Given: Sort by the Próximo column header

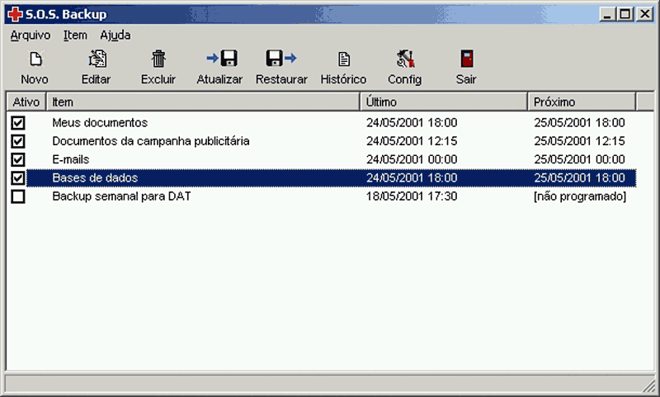Looking at the screenshot, I should click(581, 102).
